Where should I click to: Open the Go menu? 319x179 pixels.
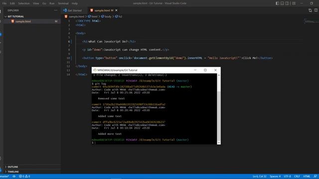(44, 3)
